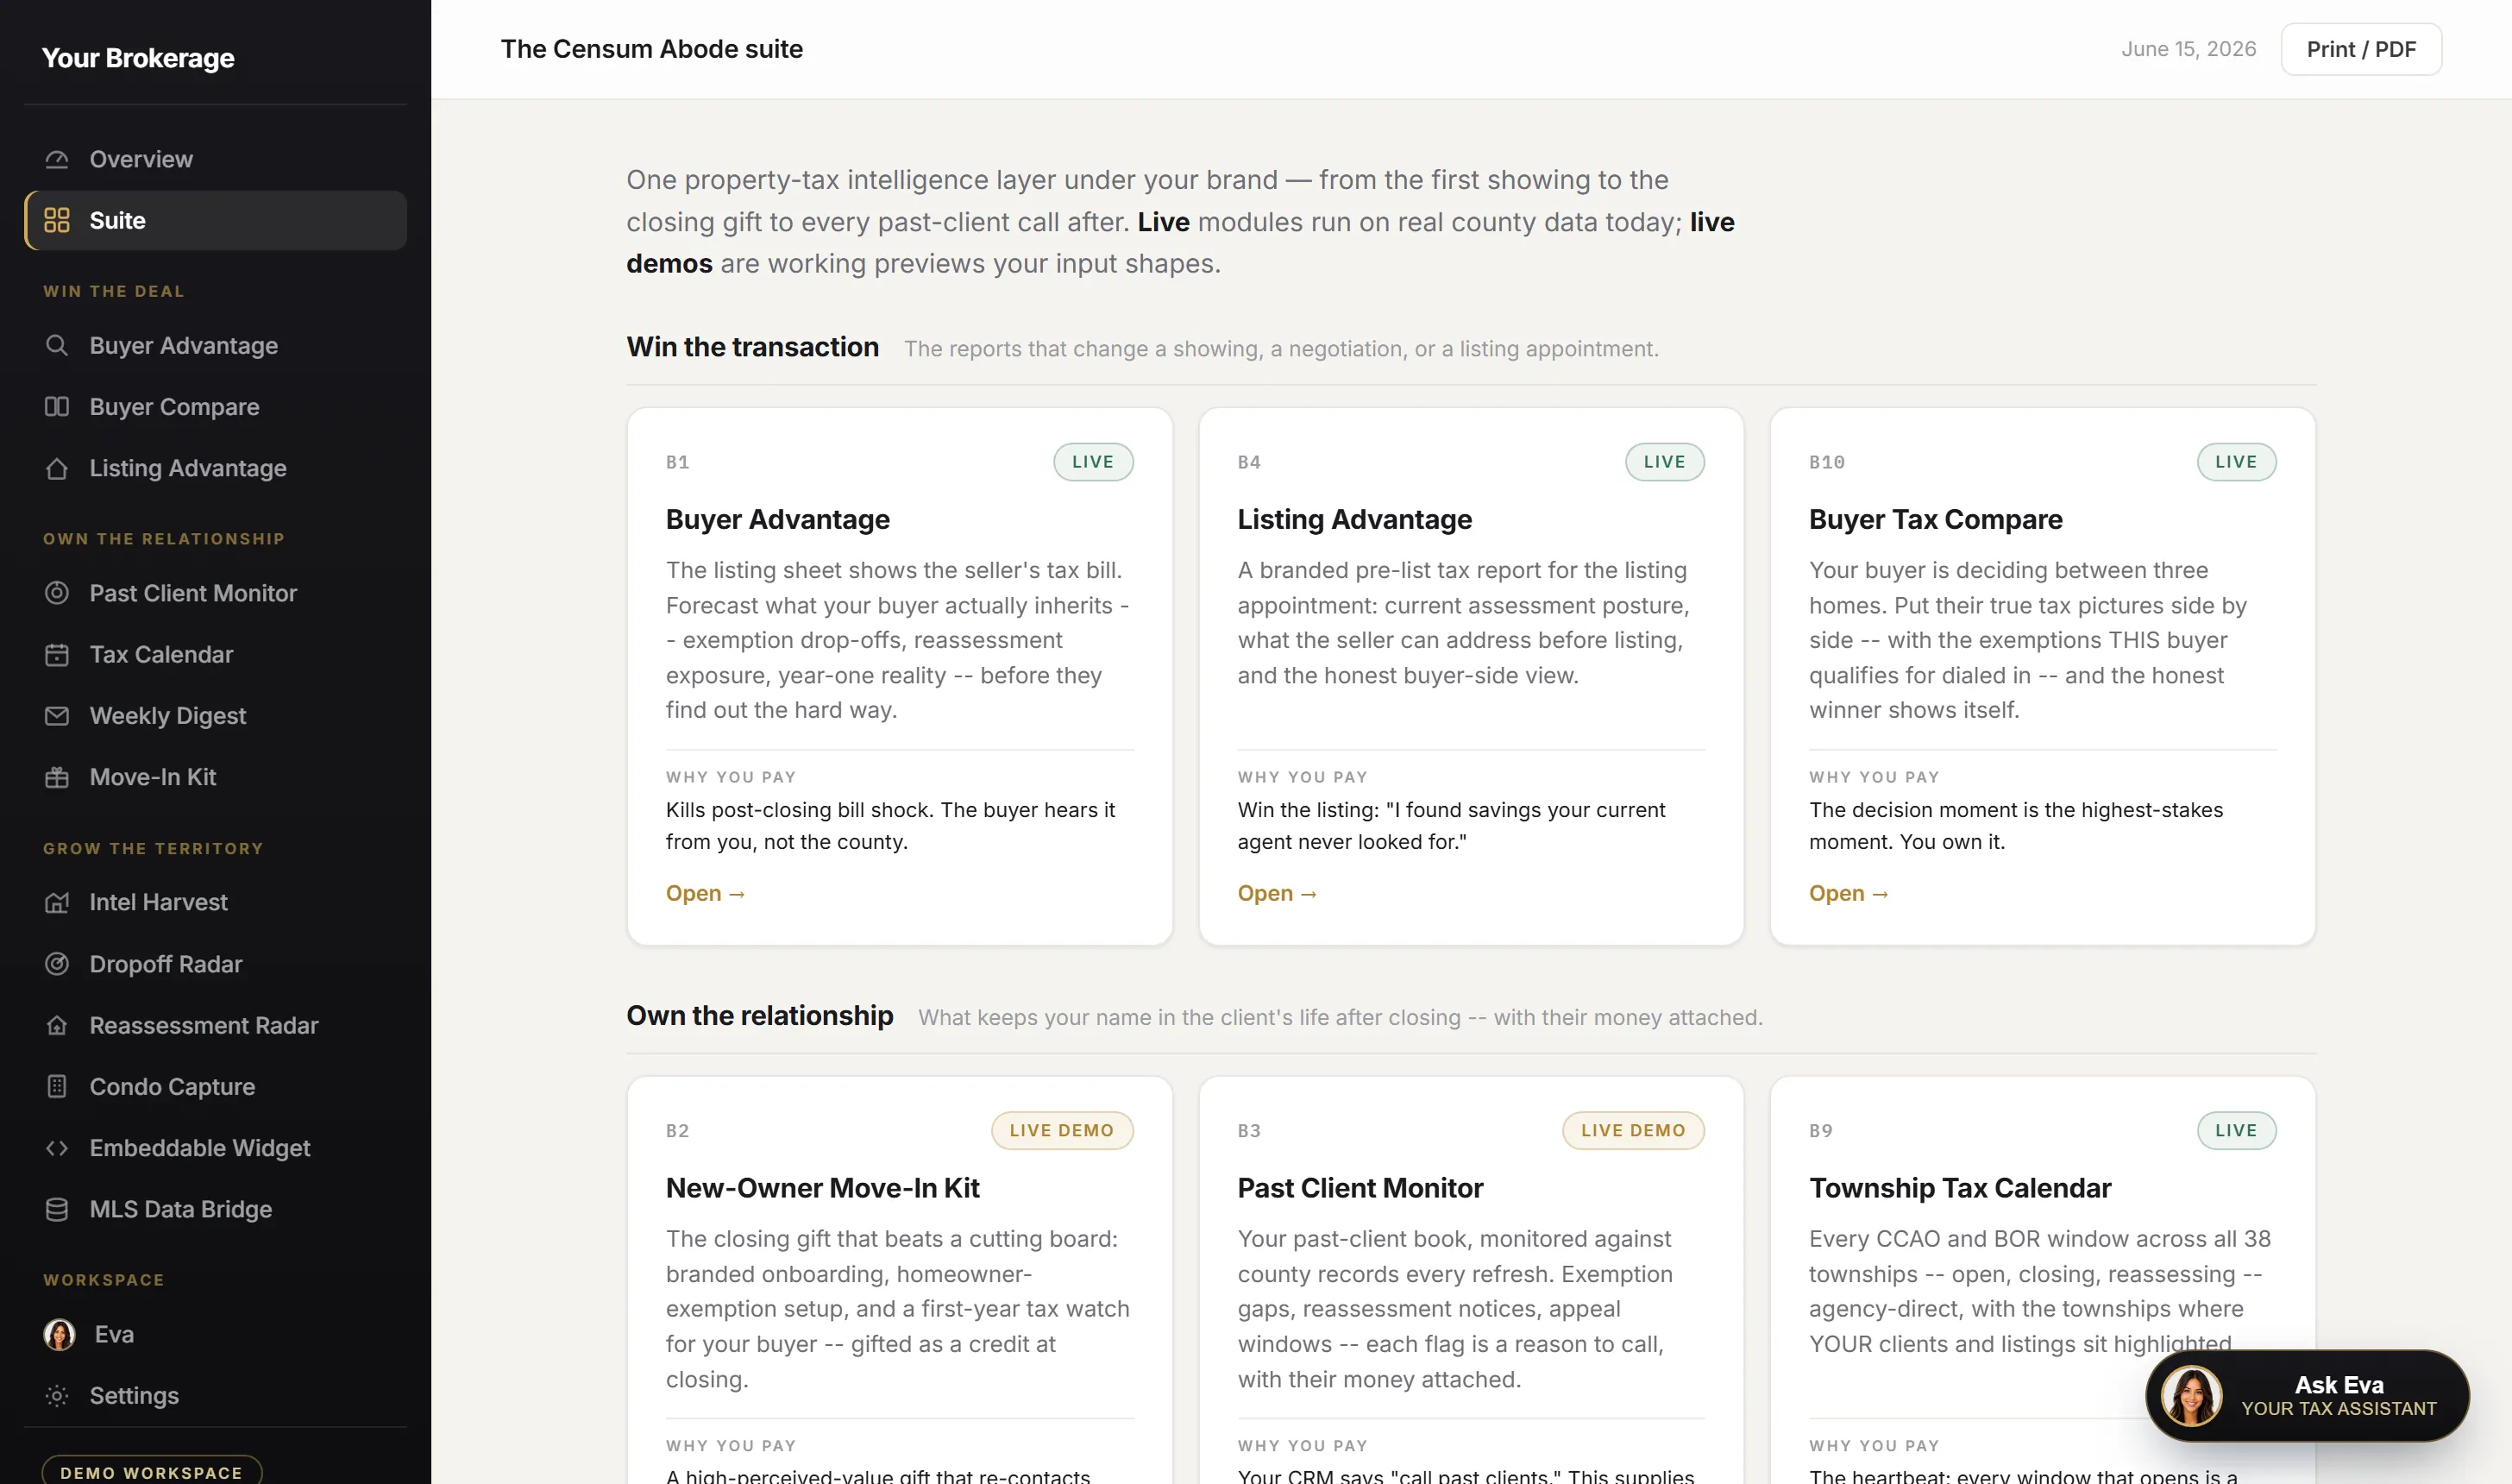The image size is (2512, 1484).
Task: Open the Ask Eva tax assistant
Action: coord(2307,1395)
